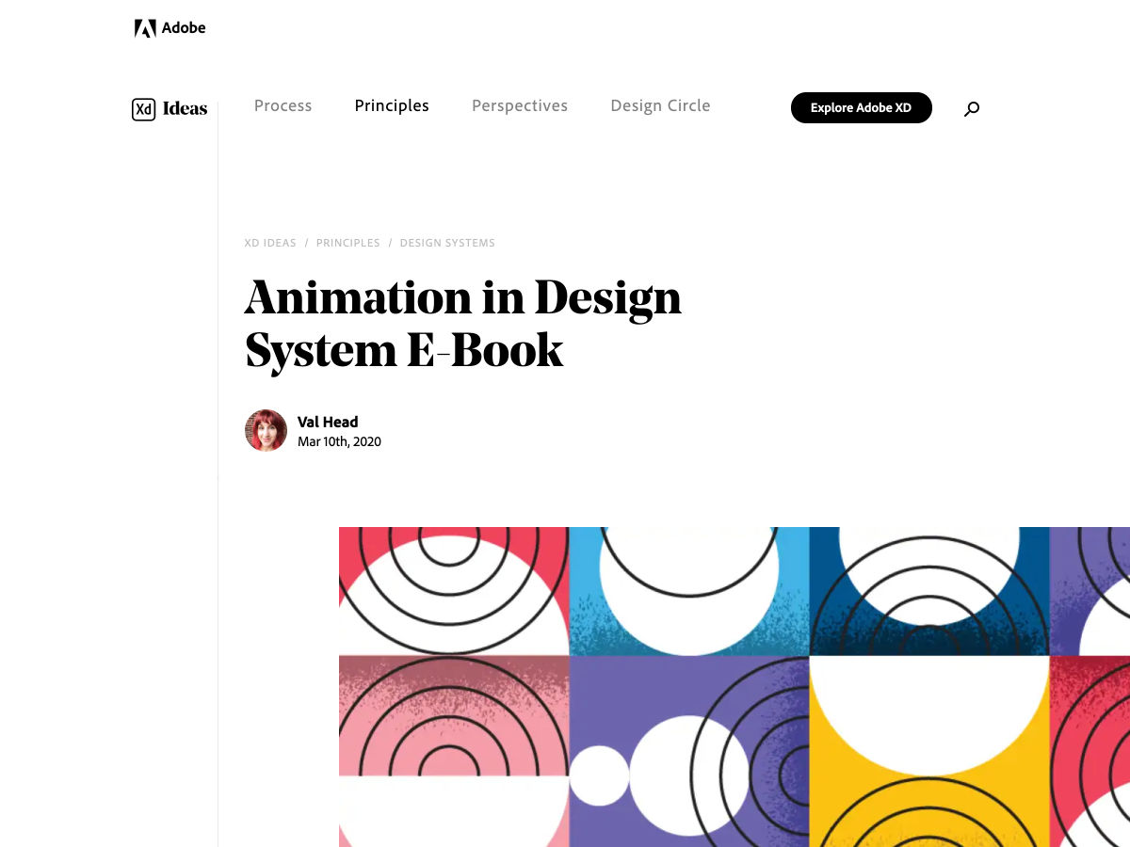Click the Mar 10th, 2020 date
The height and width of the screenshot is (847, 1130).
point(339,441)
